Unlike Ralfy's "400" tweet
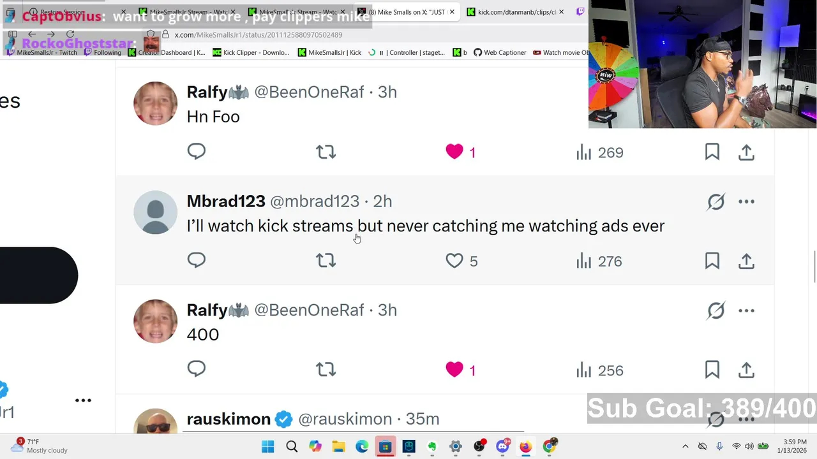The width and height of the screenshot is (817, 459). (454, 370)
